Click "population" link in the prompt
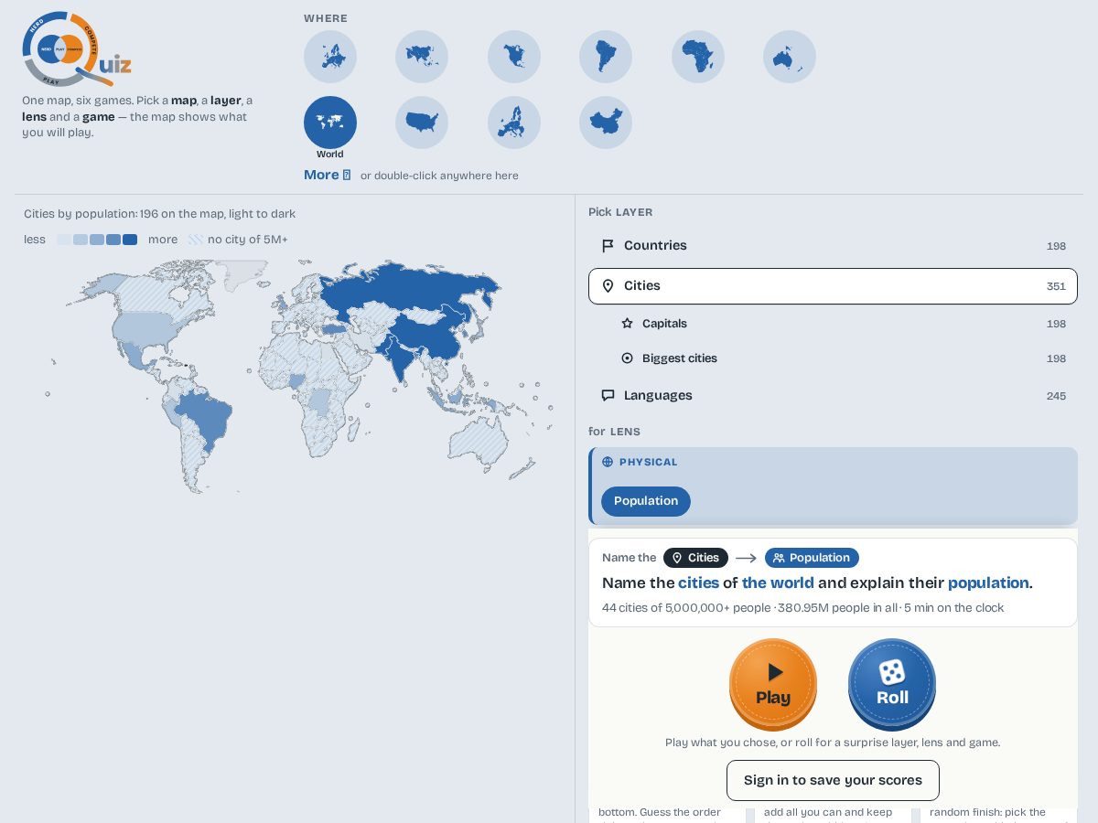Image resolution: width=1098 pixels, height=823 pixels. tap(988, 583)
